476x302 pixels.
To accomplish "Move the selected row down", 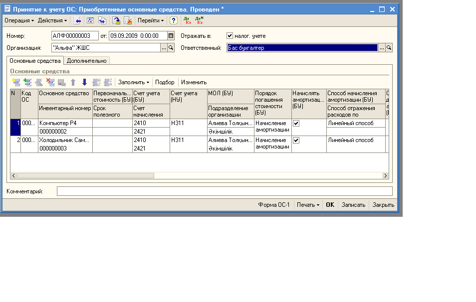I will (84, 82).
